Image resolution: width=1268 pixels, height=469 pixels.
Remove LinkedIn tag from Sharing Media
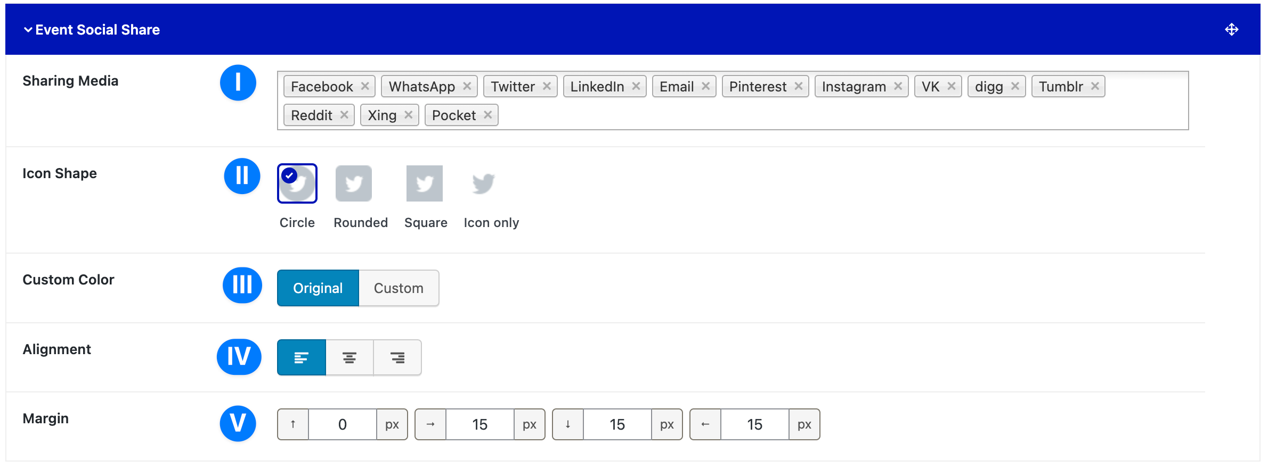[636, 86]
